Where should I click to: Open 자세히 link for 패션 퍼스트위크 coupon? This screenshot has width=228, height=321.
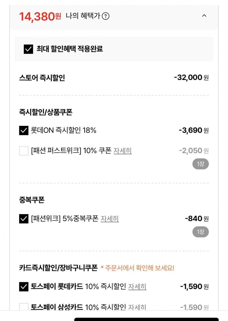pyautogui.click(x=123, y=151)
